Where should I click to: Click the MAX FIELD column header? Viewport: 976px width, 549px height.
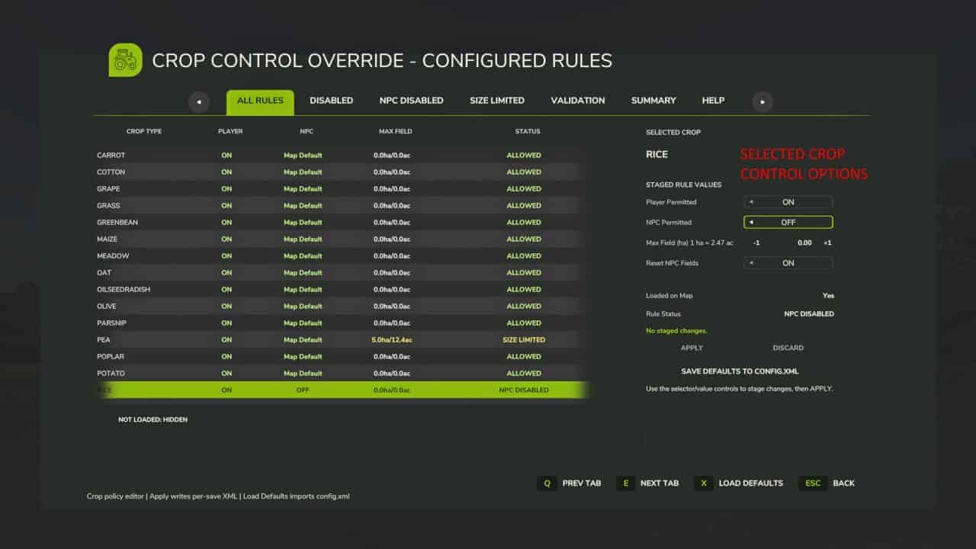click(x=395, y=132)
